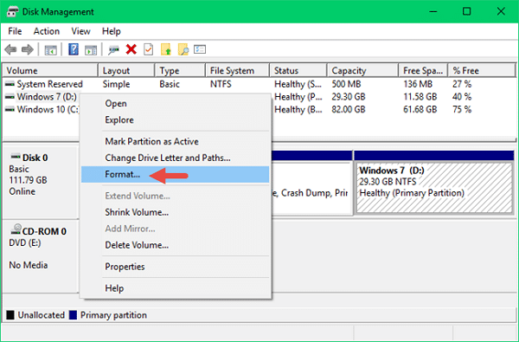Click the Disk 0 drive icon
The image size is (519, 342).
click(x=16, y=156)
